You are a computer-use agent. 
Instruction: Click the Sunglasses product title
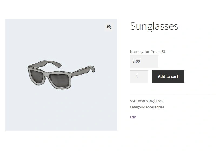(154, 26)
